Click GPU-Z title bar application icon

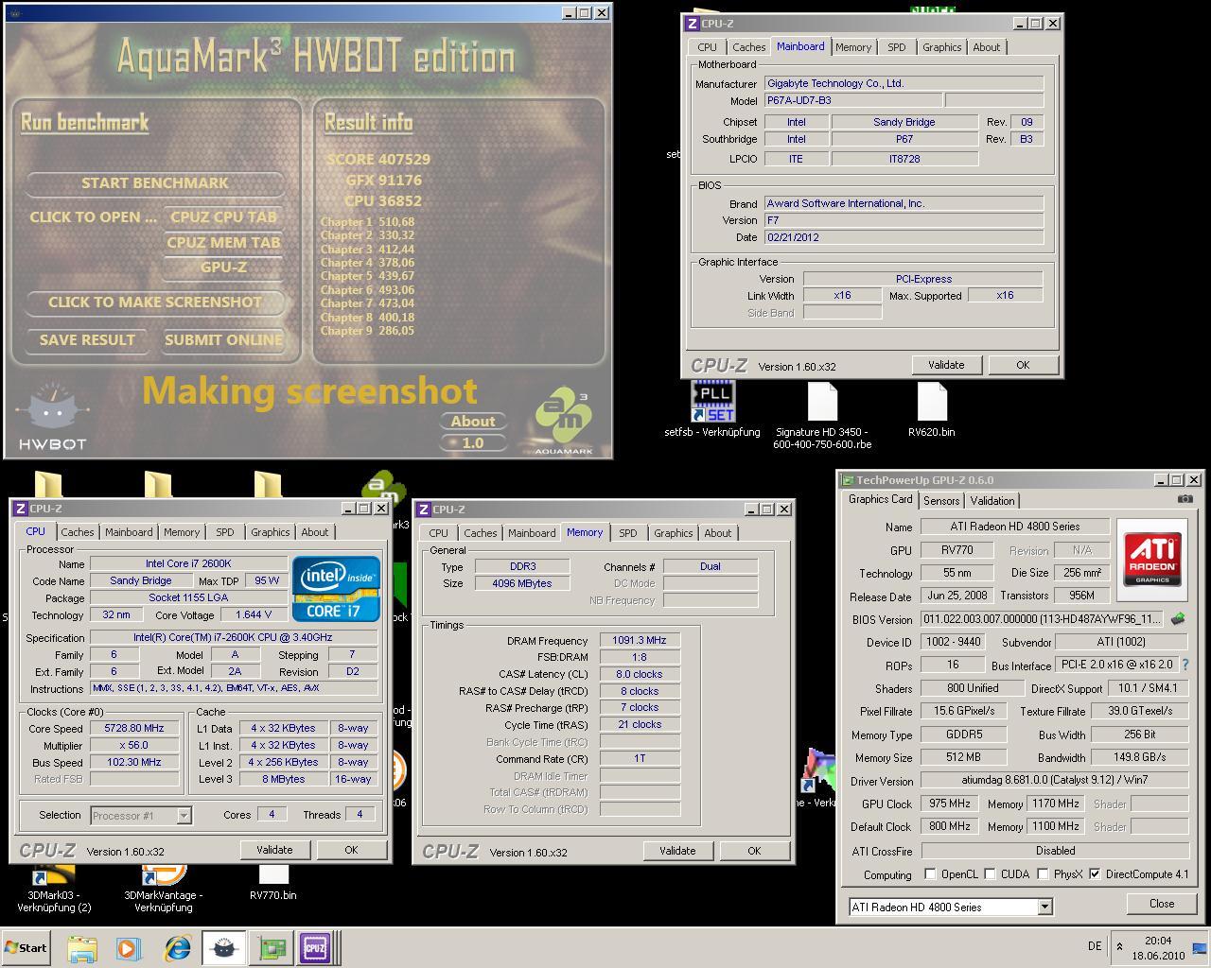(x=848, y=480)
